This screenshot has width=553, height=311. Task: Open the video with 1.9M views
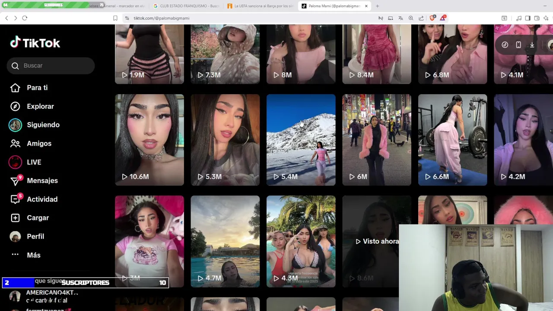pyautogui.click(x=149, y=54)
